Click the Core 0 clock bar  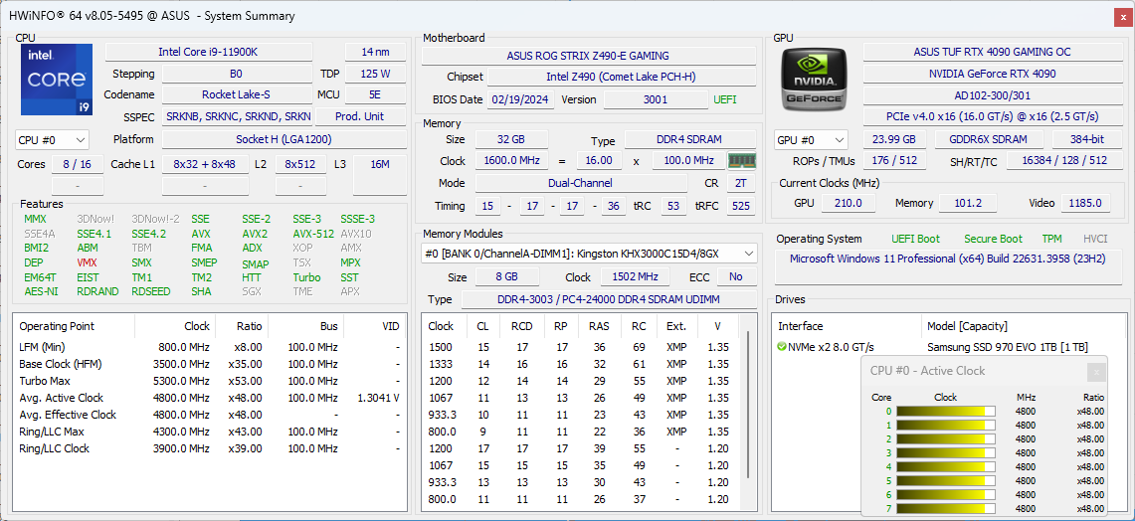[945, 411]
